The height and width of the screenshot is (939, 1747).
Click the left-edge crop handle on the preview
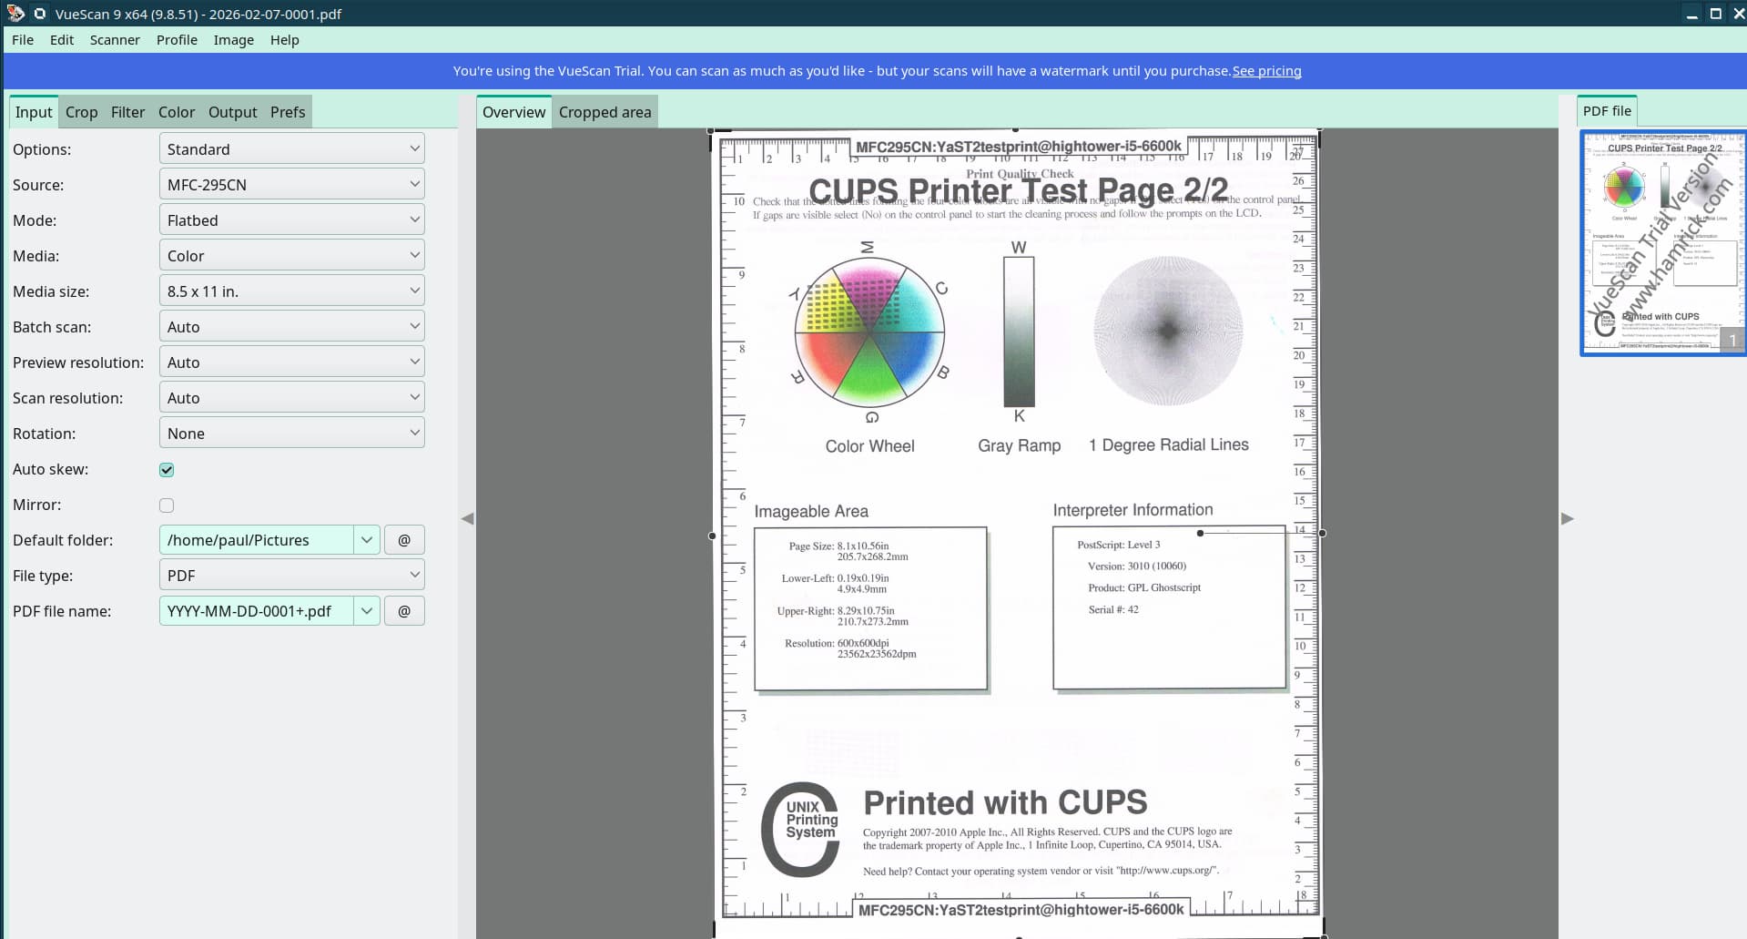[x=712, y=536]
